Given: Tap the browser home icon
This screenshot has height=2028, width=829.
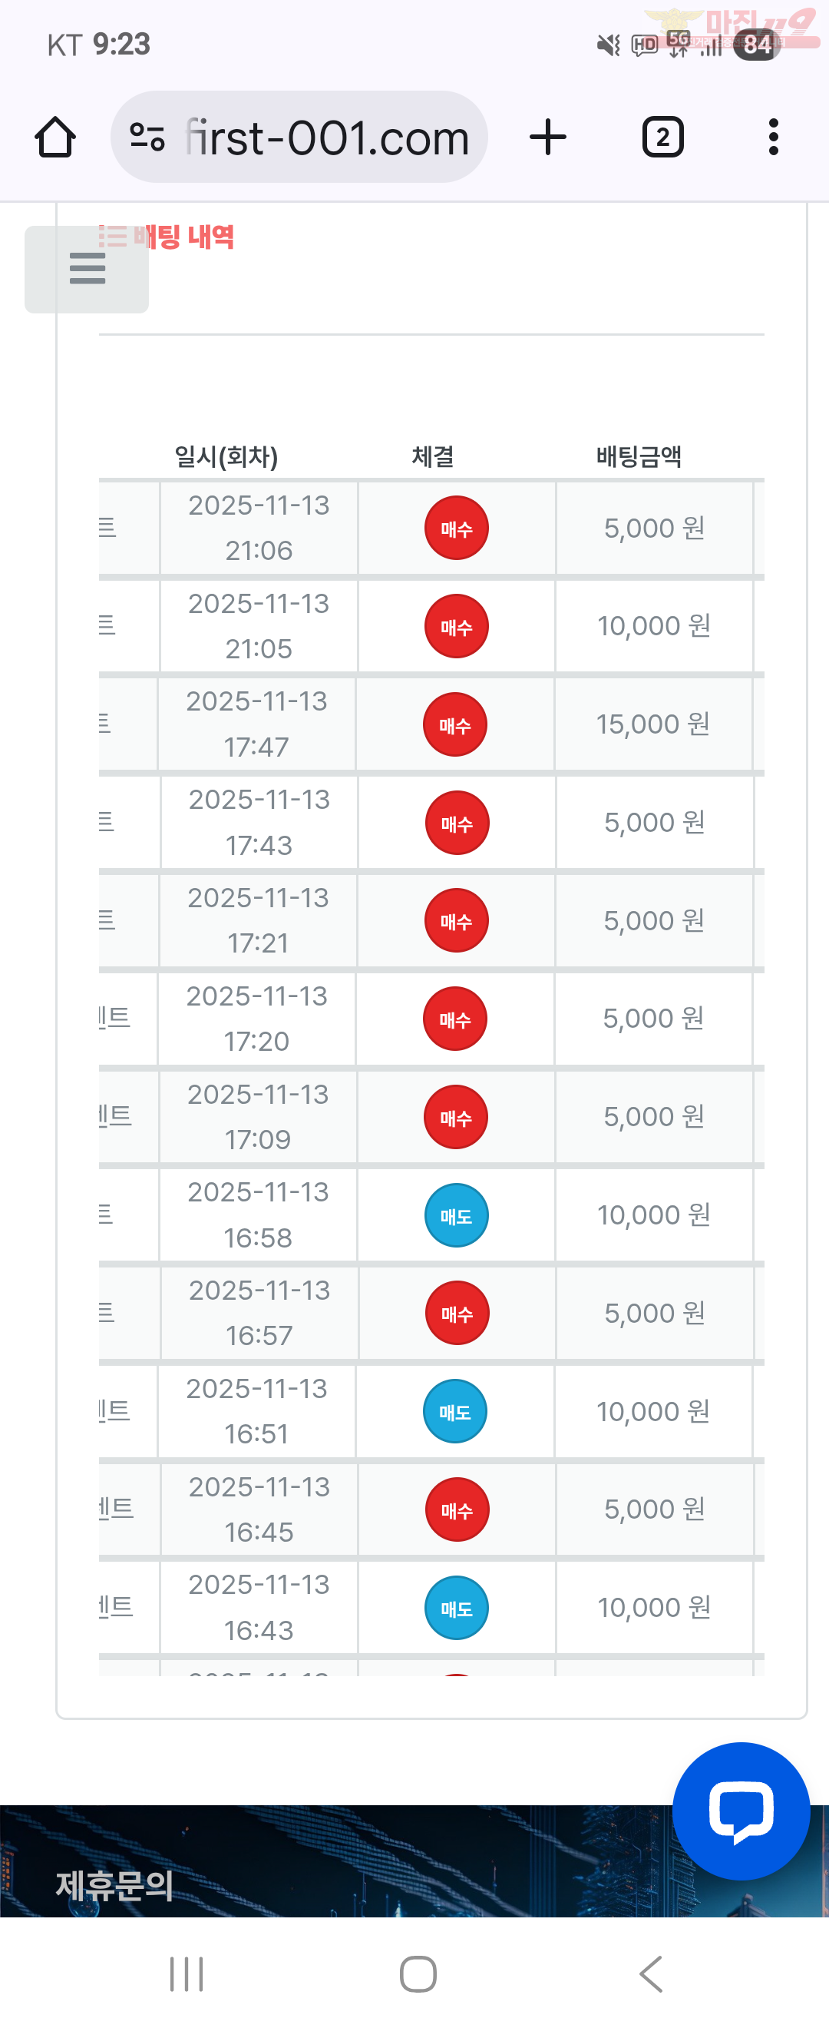Looking at the screenshot, I should (55, 138).
